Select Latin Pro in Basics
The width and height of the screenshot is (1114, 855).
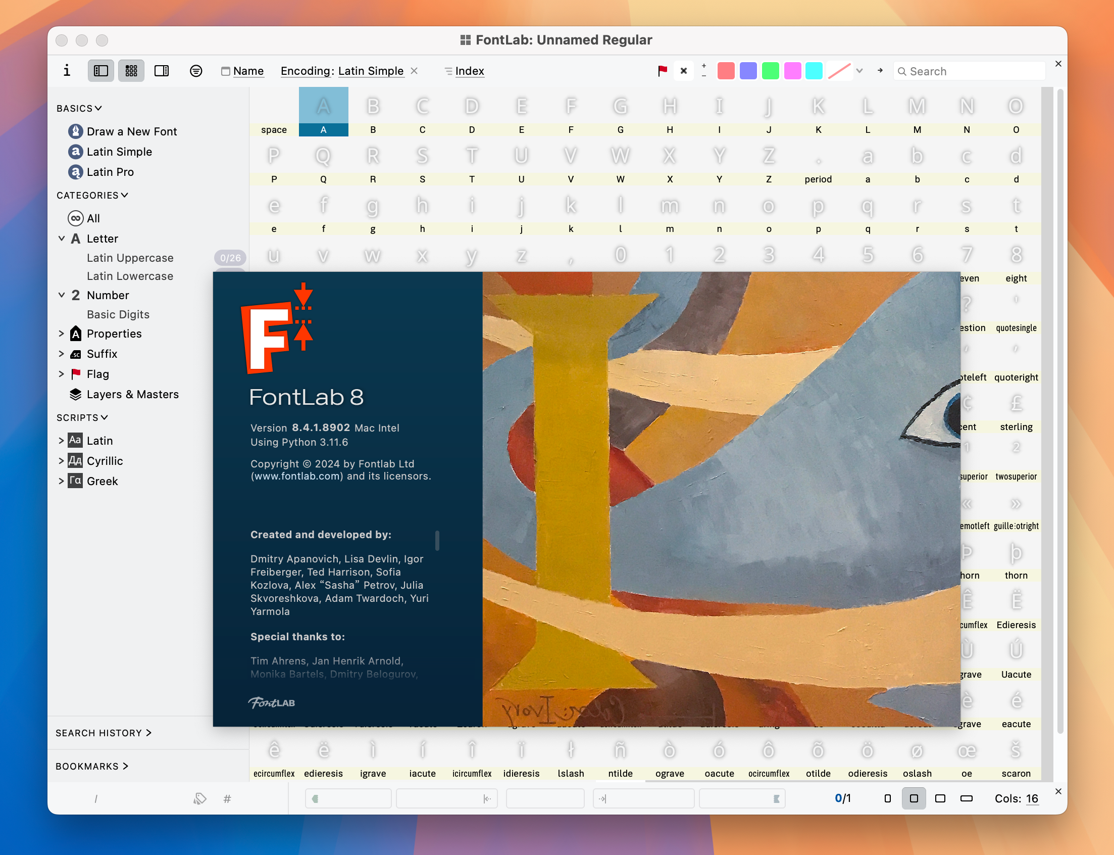[x=100, y=172]
